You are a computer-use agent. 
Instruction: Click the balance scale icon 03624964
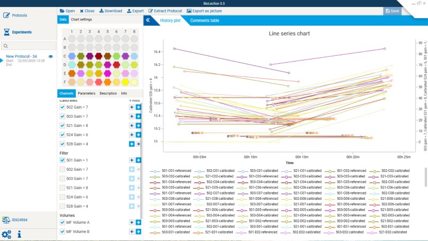[x=6, y=220]
